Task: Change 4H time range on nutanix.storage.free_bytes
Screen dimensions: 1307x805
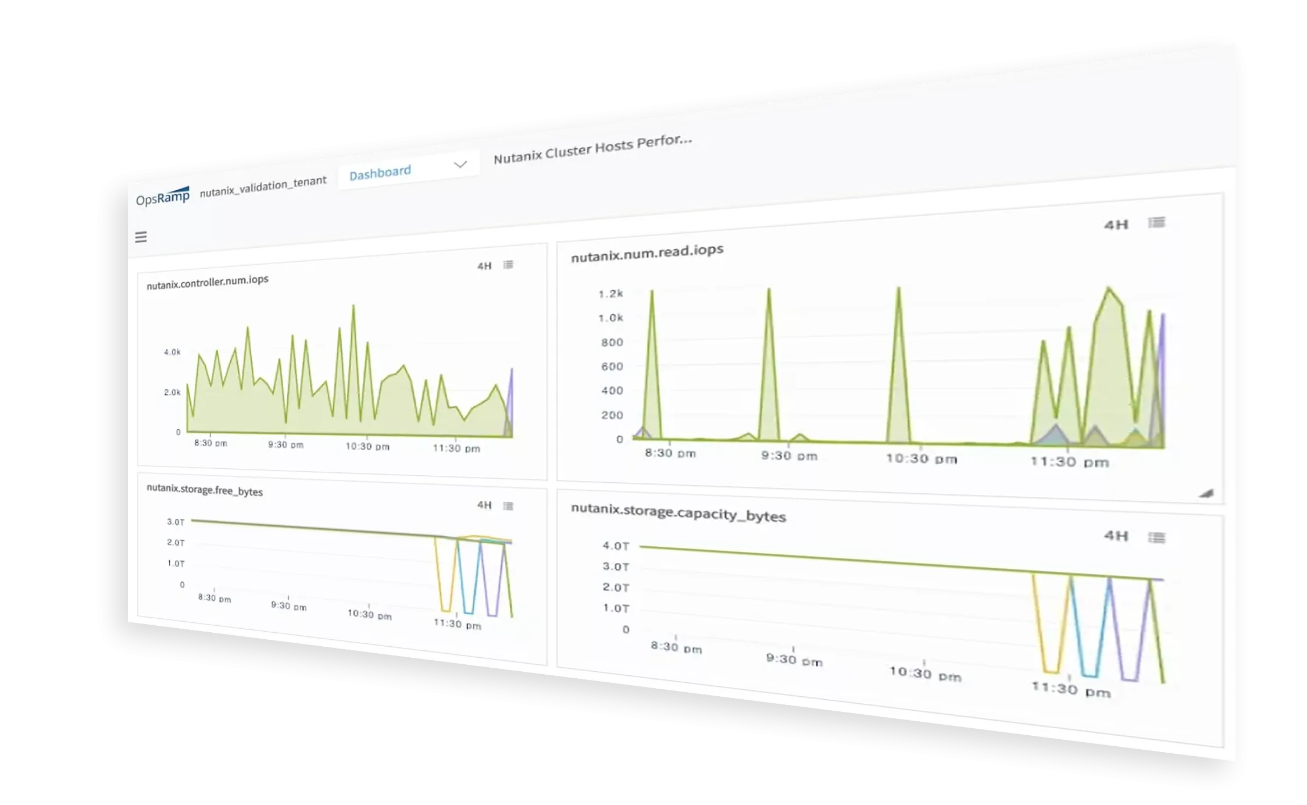Action: [x=484, y=505]
